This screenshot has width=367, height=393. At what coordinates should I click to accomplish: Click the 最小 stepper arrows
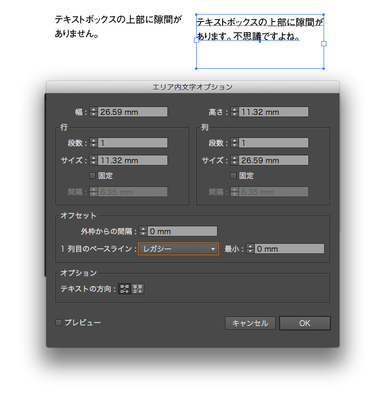click(250, 249)
